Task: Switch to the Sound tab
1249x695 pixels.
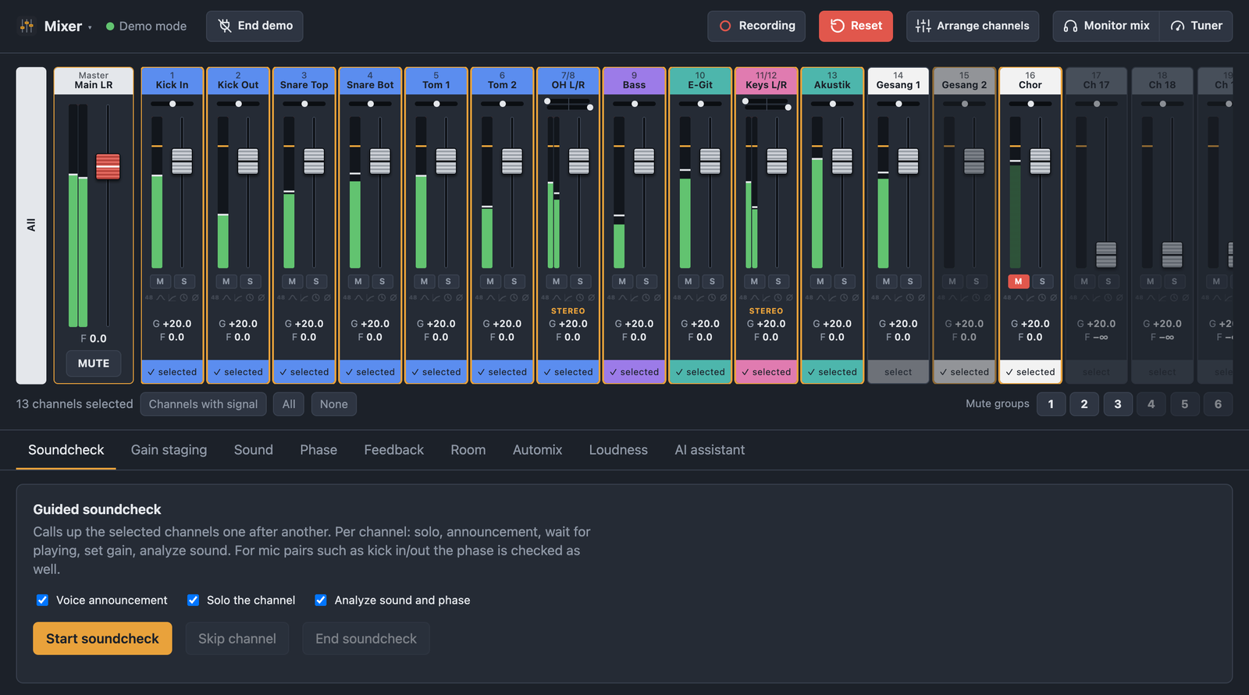Action: pyautogui.click(x=254, y=450)
